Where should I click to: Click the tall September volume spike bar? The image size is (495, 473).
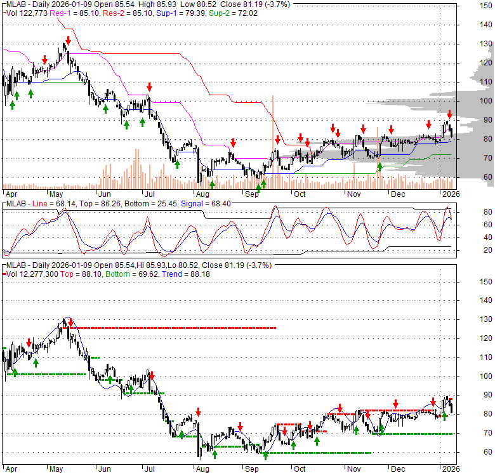pos(272,142)
